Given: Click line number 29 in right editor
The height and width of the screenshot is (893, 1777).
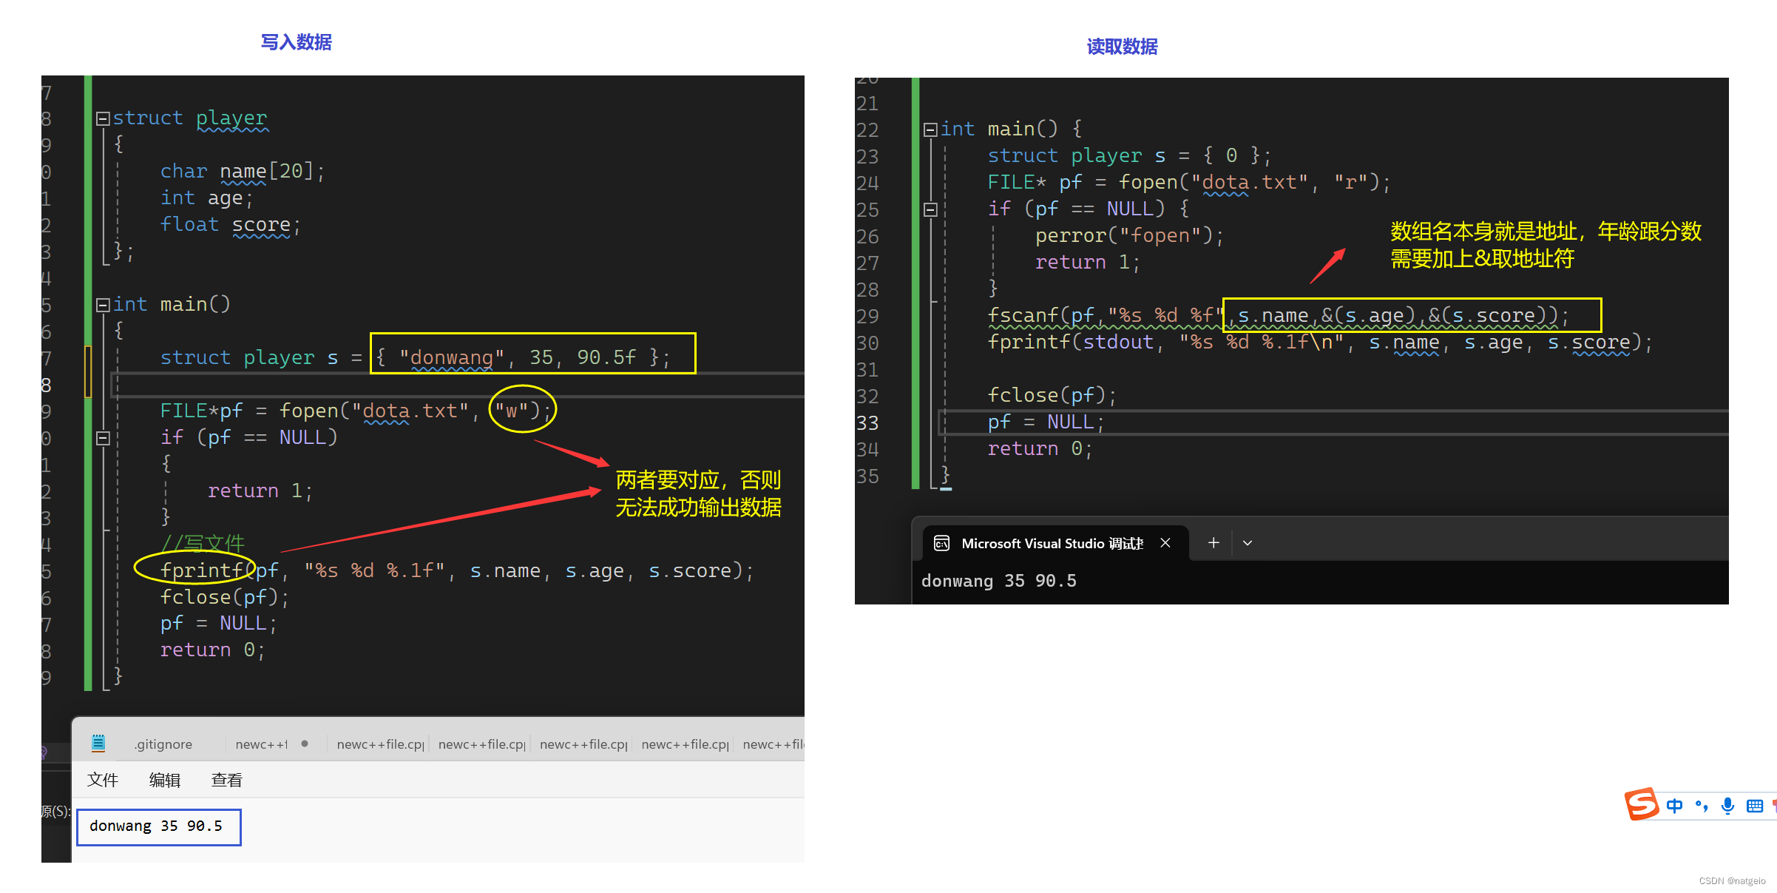Looking at the screenshot, I should pyautogui.click(x=867, y=317).
